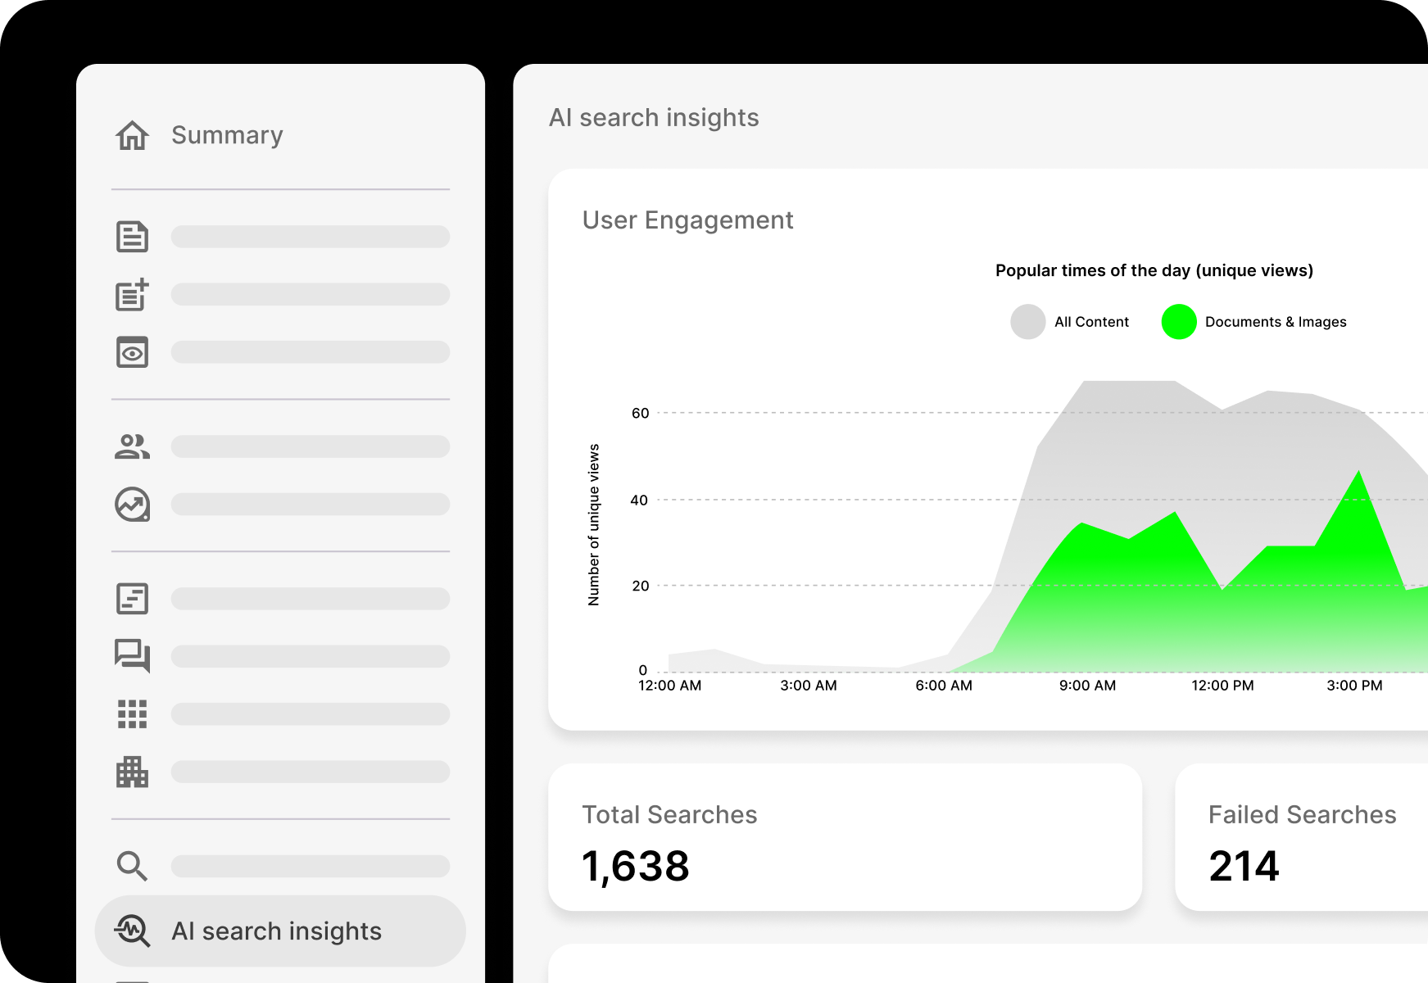This screenshot has width=1428, height=983.
Task: Click the AI search insights page heading
Action: click(x=654, y=118)
